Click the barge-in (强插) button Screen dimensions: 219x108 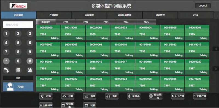90,96
